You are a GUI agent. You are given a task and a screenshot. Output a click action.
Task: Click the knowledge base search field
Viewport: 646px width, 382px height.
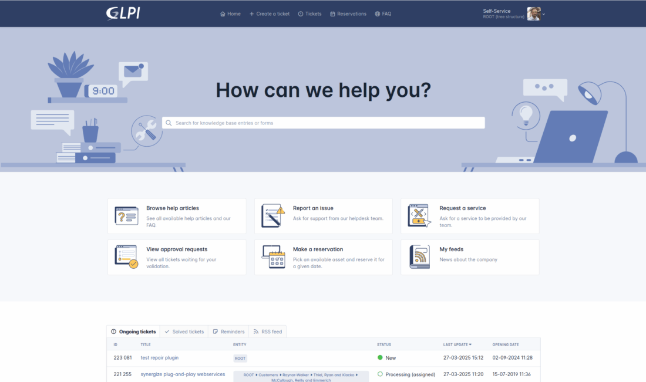324,123
